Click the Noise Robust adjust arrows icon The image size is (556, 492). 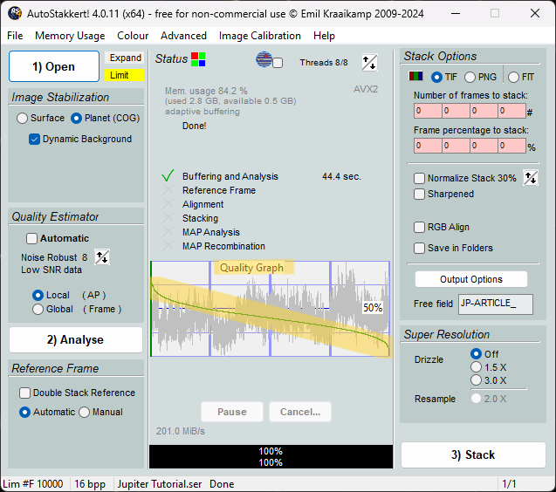pos(102,257)
